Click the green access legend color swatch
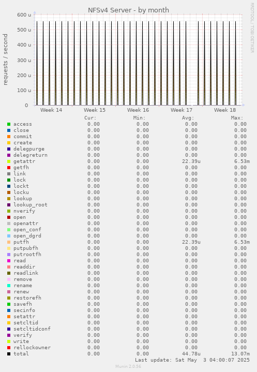 9,124
